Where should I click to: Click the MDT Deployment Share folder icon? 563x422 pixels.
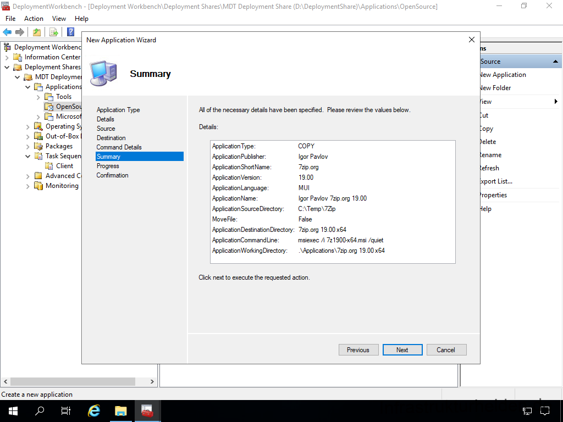click(x=28, y=77)
